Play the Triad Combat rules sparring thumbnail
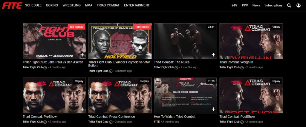This screenshot has height=127, width=306. [185, 41]
